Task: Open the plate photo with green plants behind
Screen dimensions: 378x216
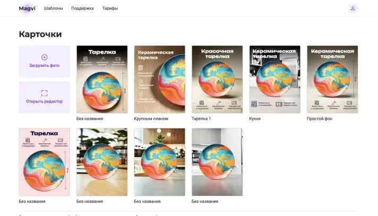Action: tap(102, 162)
